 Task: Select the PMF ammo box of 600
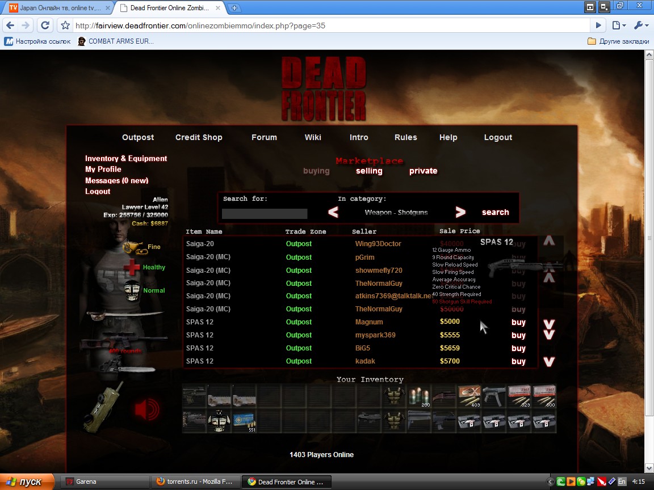(x=544, y=396)
